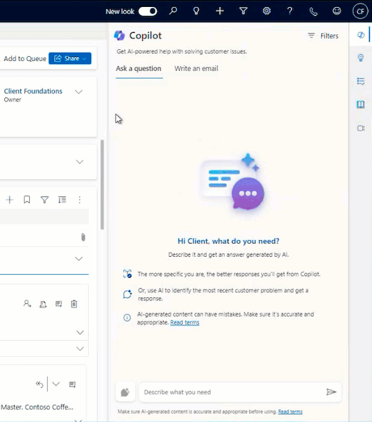The image size is (372, 422).
Task: Open the smiley feedback icon
Action: coord(337,11)
